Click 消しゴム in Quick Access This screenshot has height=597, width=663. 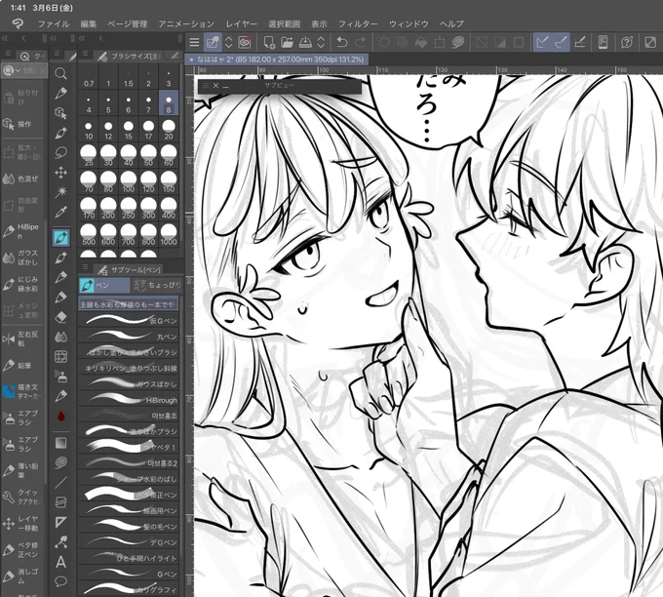[x=22, y=576]
